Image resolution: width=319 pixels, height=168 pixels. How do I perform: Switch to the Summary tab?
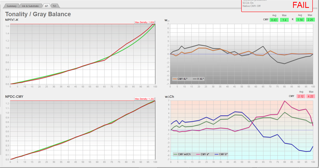click(x=11, y=6)
